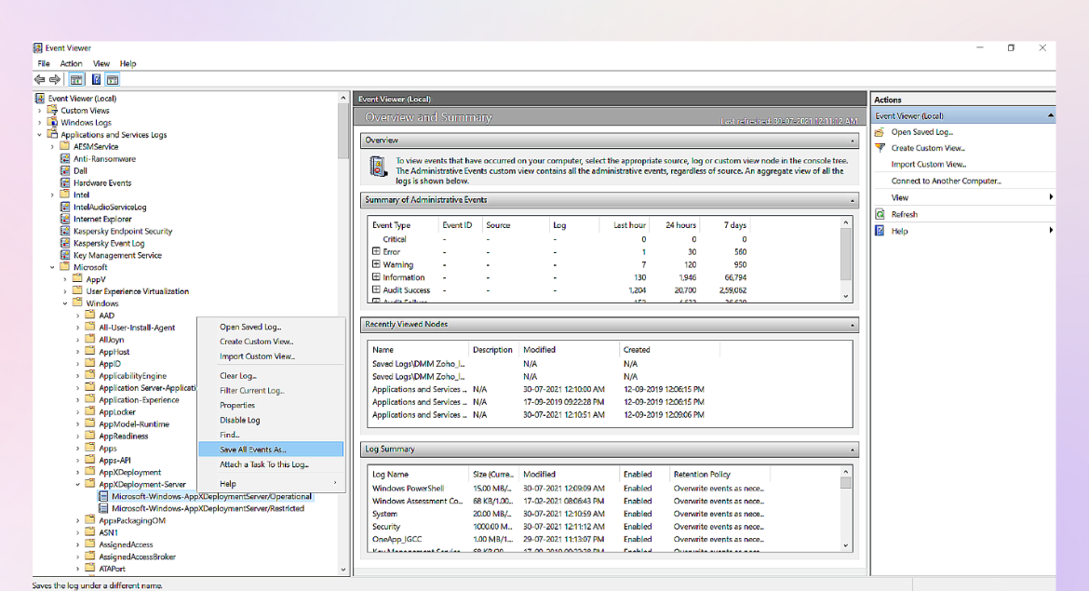Choose Save All Events As from context menu
Image resolution: width=1089 pixels, height=591 pixels.
(252, 450)
